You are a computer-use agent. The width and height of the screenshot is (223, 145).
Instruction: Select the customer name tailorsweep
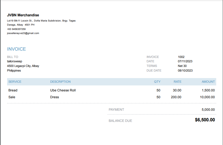tap(14, 61)
